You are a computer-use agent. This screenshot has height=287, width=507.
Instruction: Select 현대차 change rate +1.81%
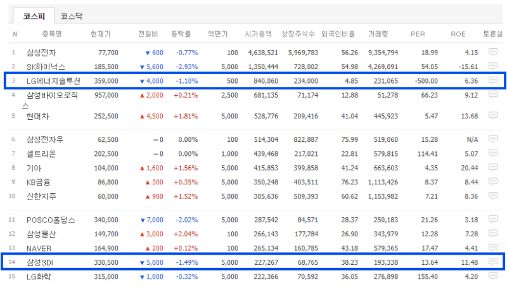pos(186,116)
